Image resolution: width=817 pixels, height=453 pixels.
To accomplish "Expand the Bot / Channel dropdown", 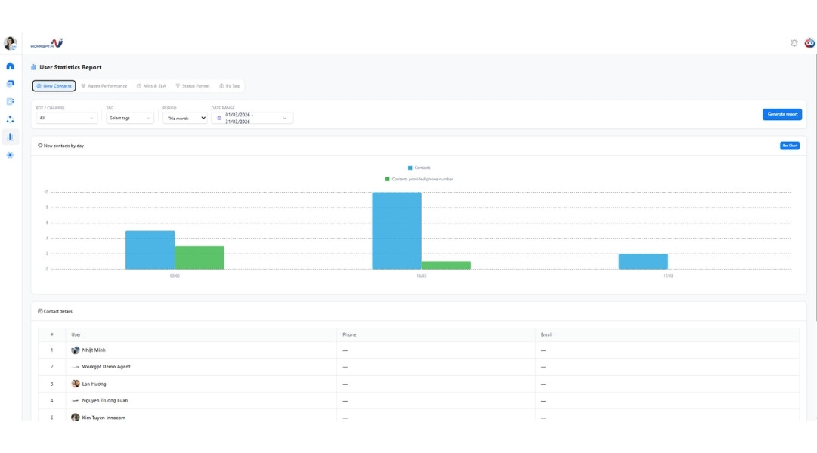I will tap(67, 118).
